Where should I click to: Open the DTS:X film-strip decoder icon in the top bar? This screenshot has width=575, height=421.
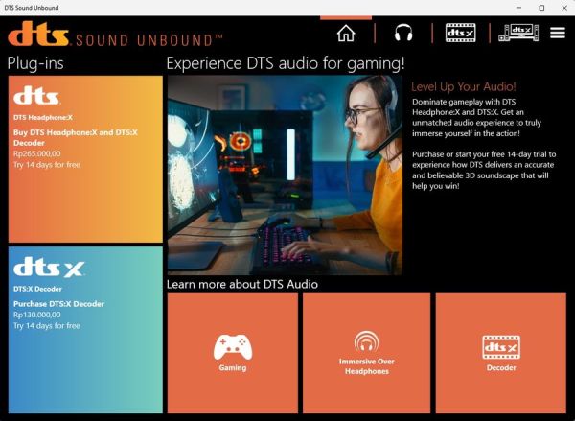click(461, 33)
